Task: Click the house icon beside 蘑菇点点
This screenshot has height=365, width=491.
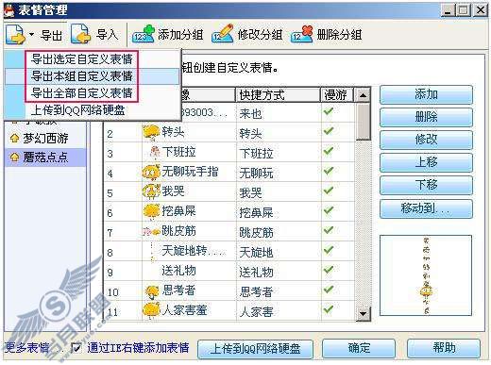Action: click(14, 157)
